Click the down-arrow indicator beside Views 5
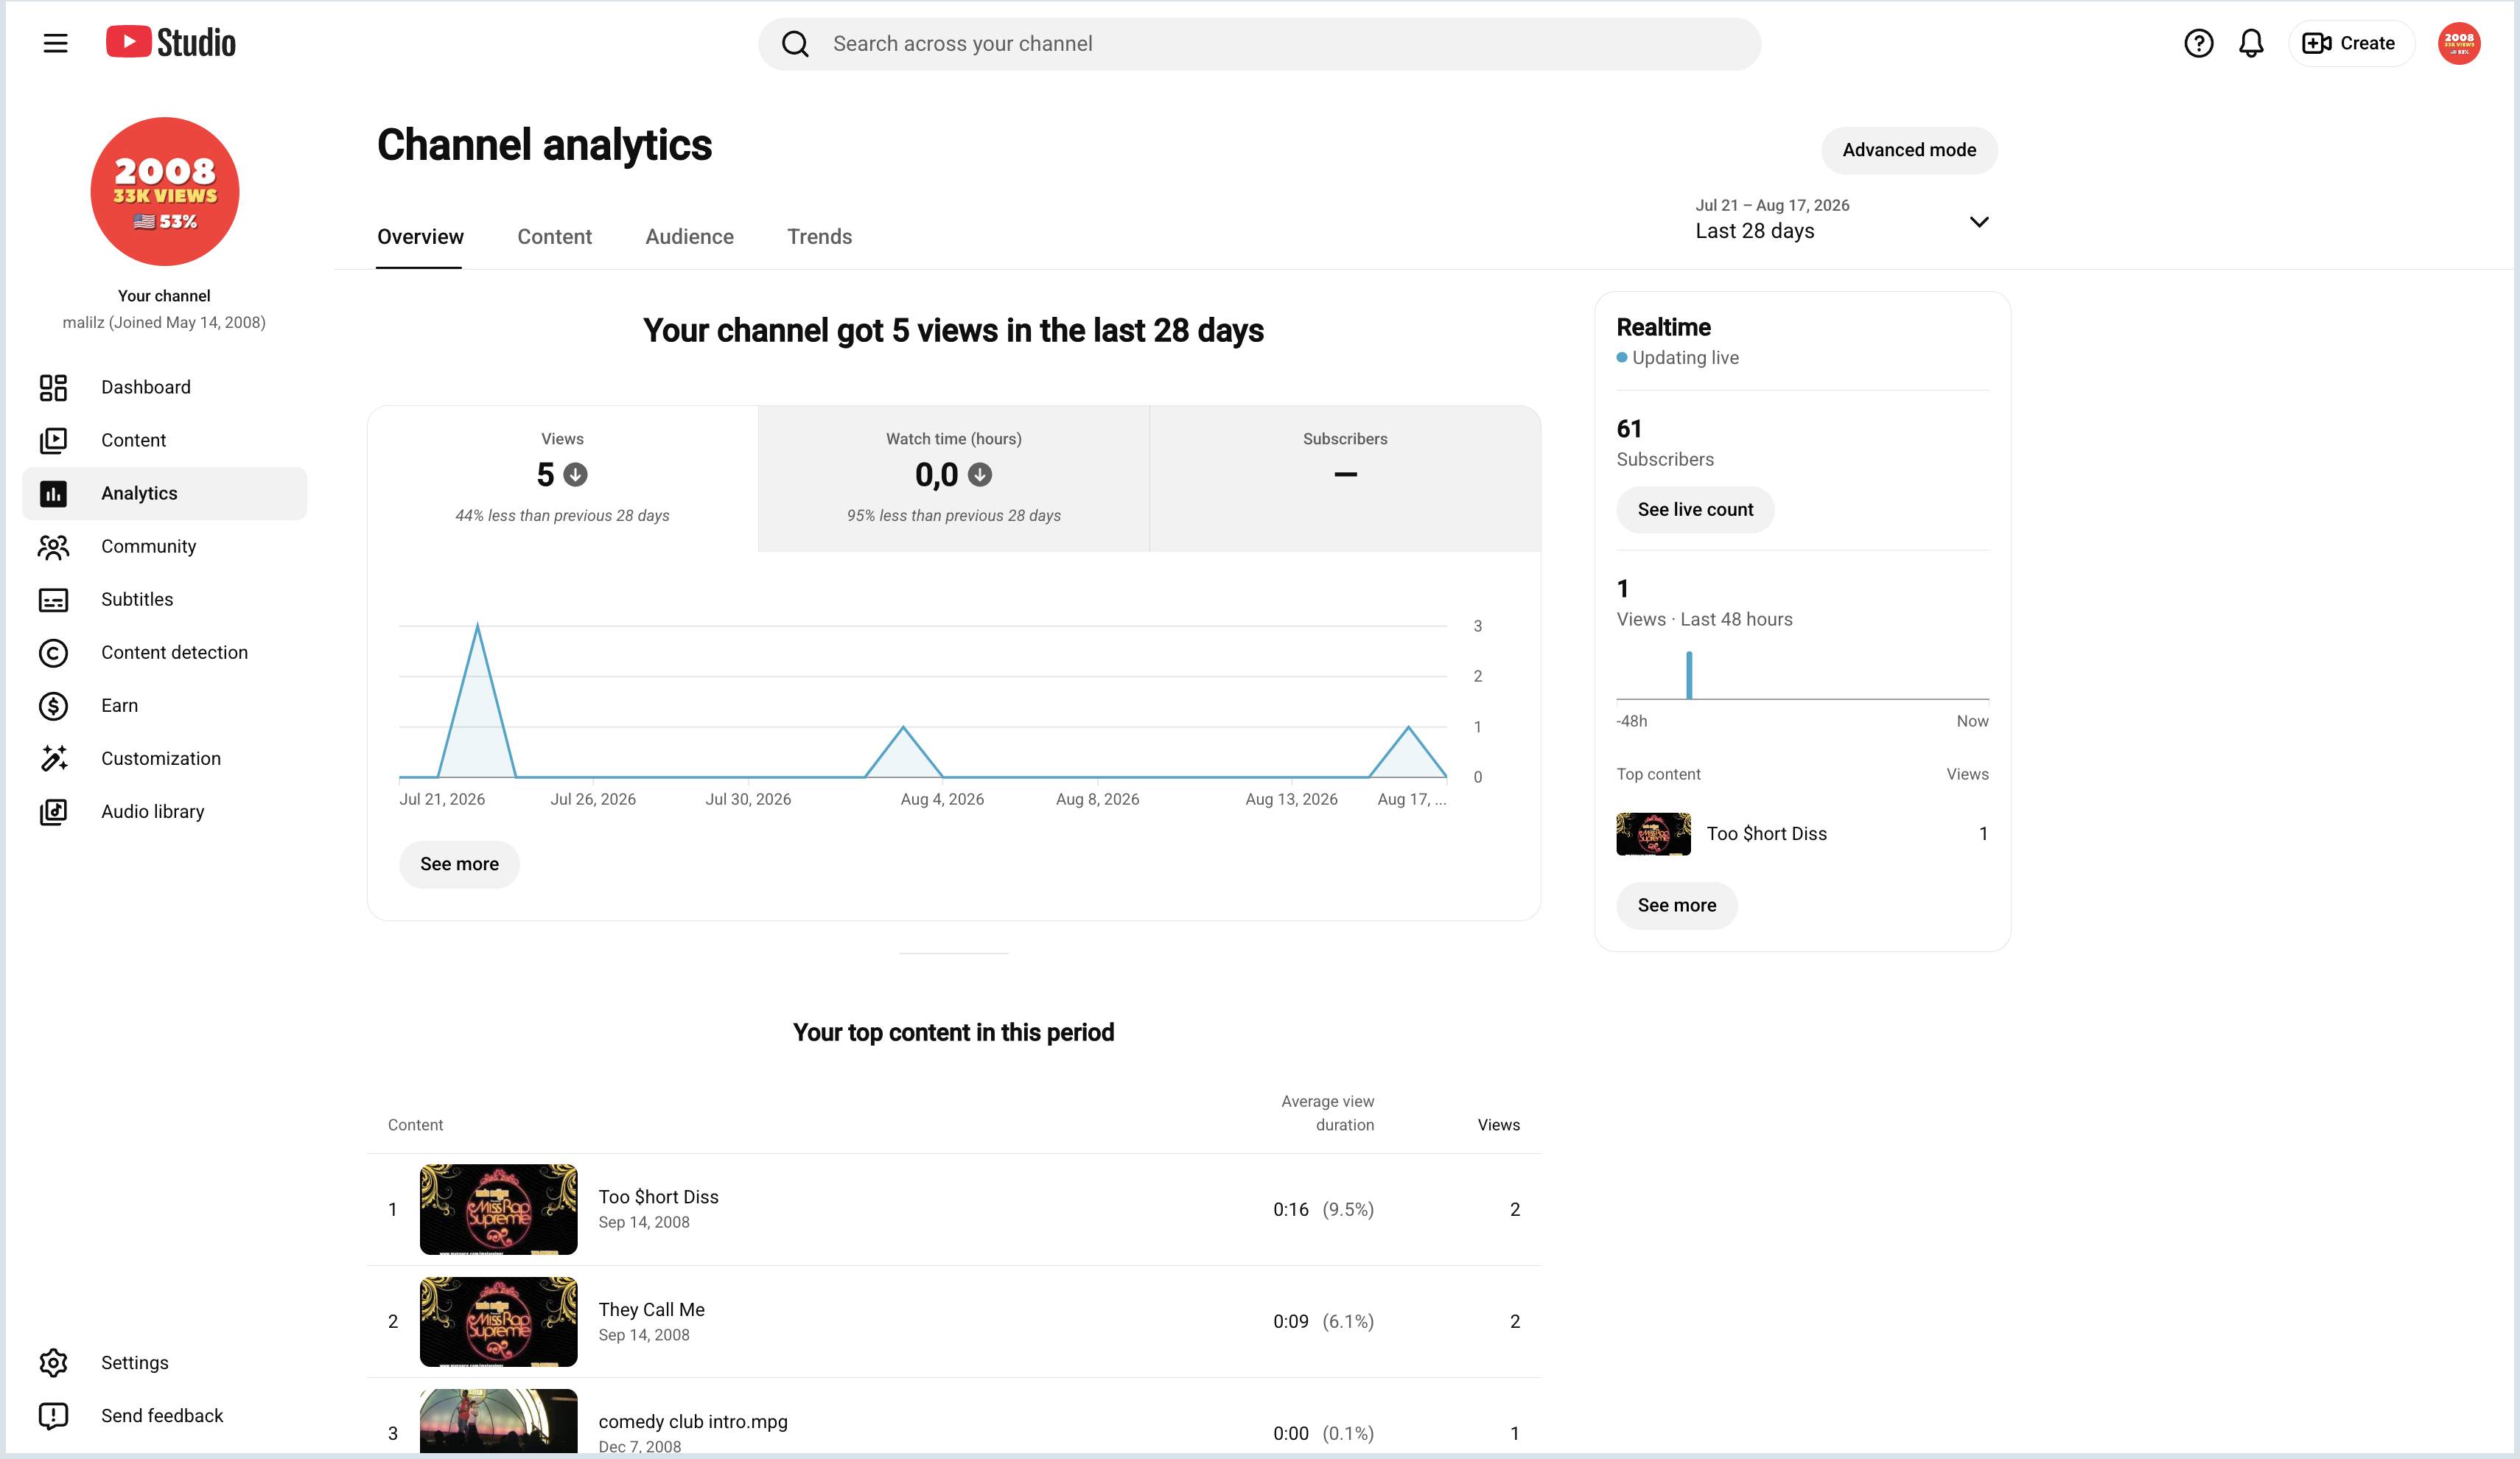This screenshot has width=2520, height=1459. (x=576, y=475)
